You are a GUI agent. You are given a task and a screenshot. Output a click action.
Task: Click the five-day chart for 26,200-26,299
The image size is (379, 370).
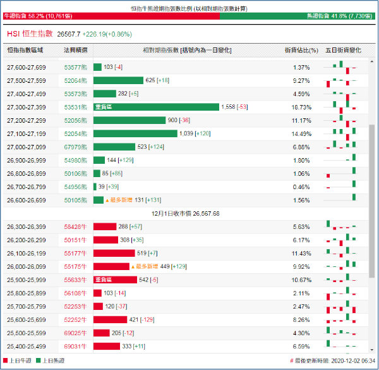(341, 240)
